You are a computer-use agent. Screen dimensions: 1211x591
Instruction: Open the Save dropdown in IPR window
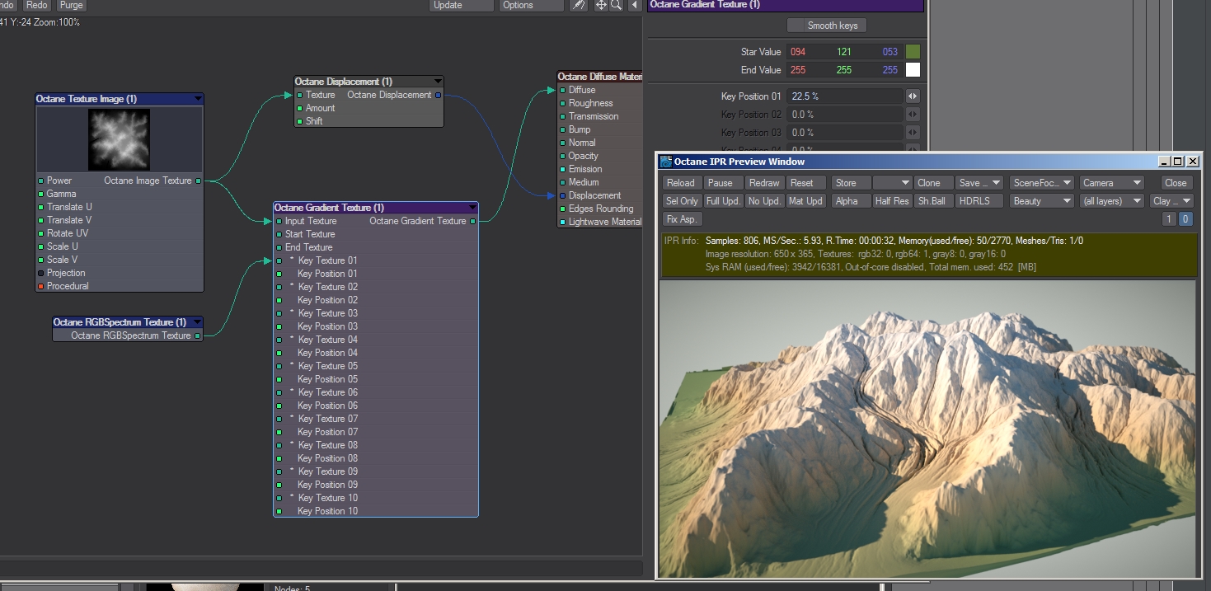click(x=979, y=183)
